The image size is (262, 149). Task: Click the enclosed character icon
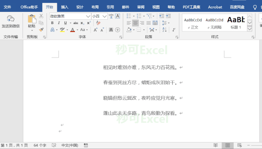tap(117, 30)
